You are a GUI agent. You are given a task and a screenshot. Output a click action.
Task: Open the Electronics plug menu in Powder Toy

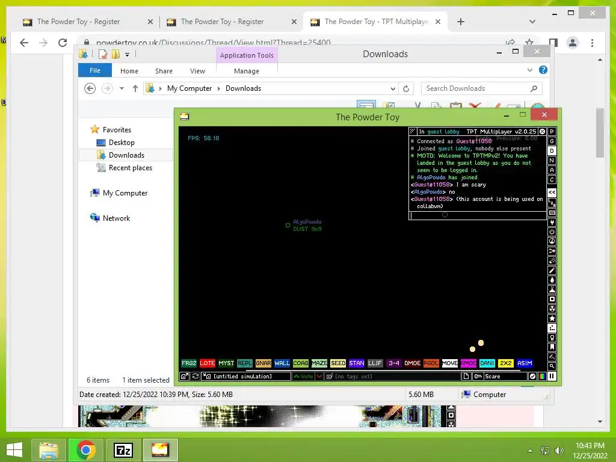(x=552, y=223)
